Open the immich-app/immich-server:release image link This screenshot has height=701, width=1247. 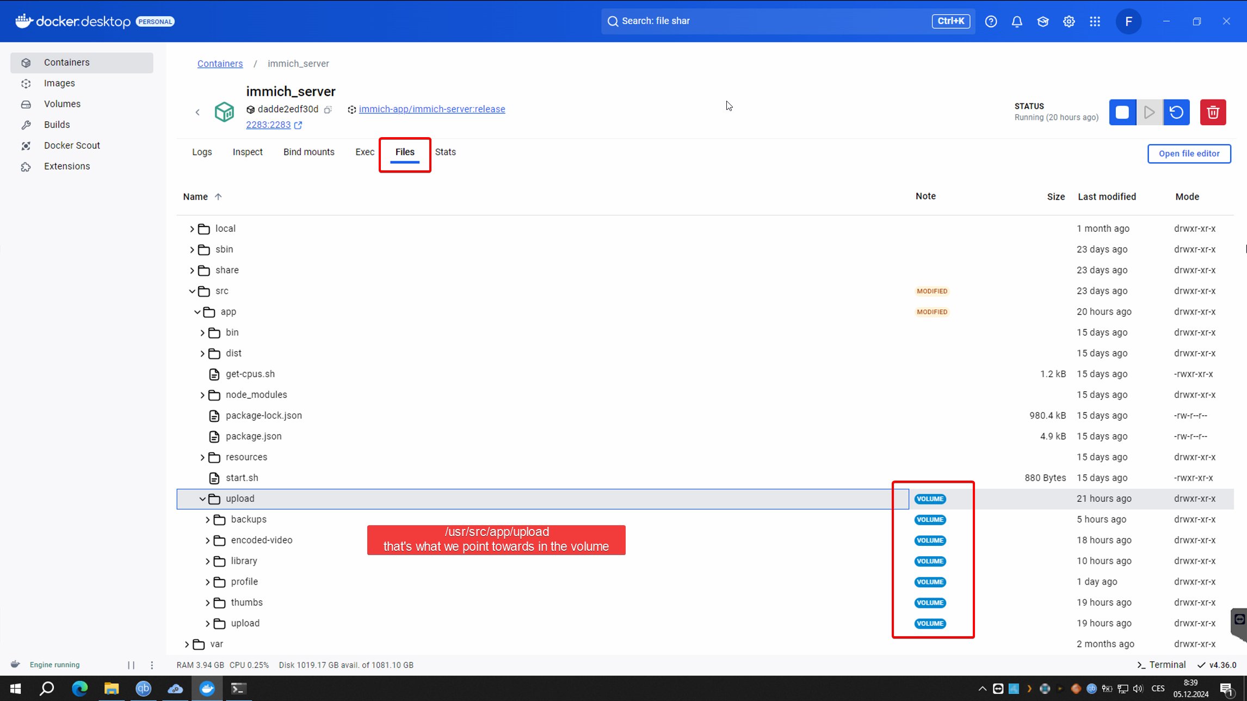[431, 109]
